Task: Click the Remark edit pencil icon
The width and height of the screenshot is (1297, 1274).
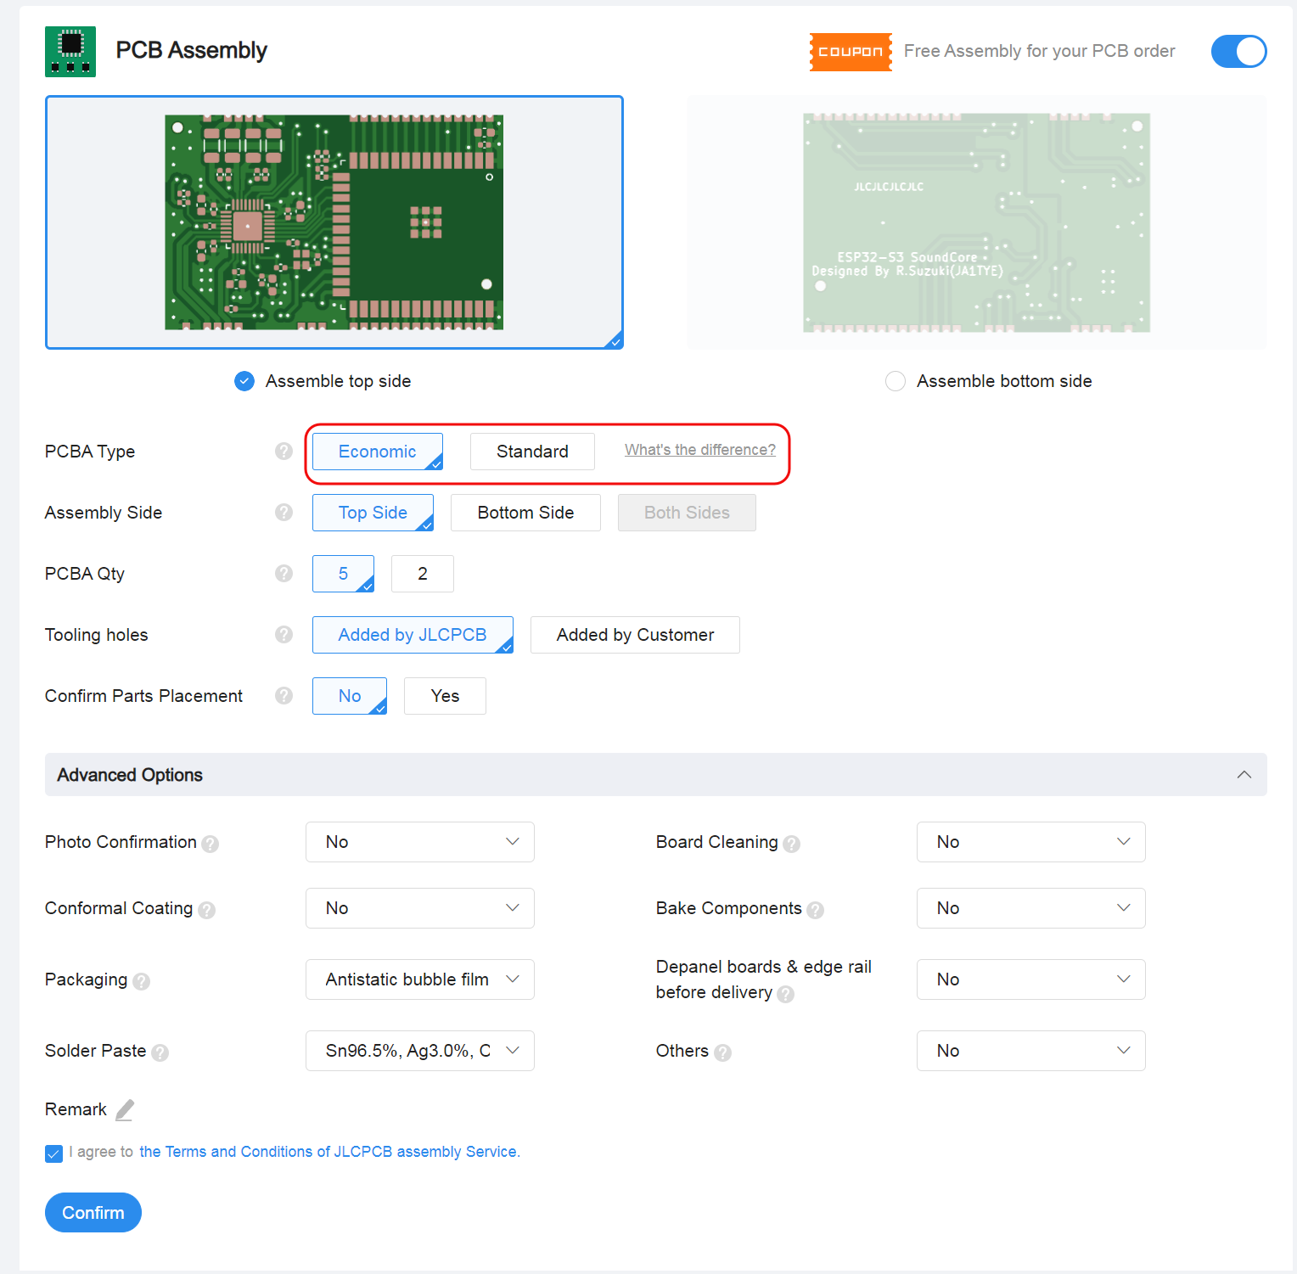Action: [x=125, y=1109]
